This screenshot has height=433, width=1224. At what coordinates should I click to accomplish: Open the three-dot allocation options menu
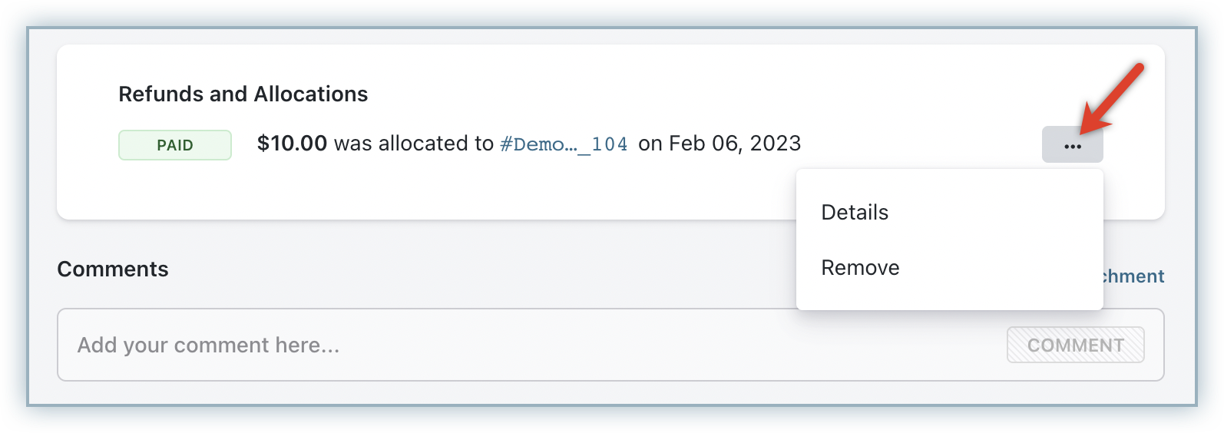1072,145
